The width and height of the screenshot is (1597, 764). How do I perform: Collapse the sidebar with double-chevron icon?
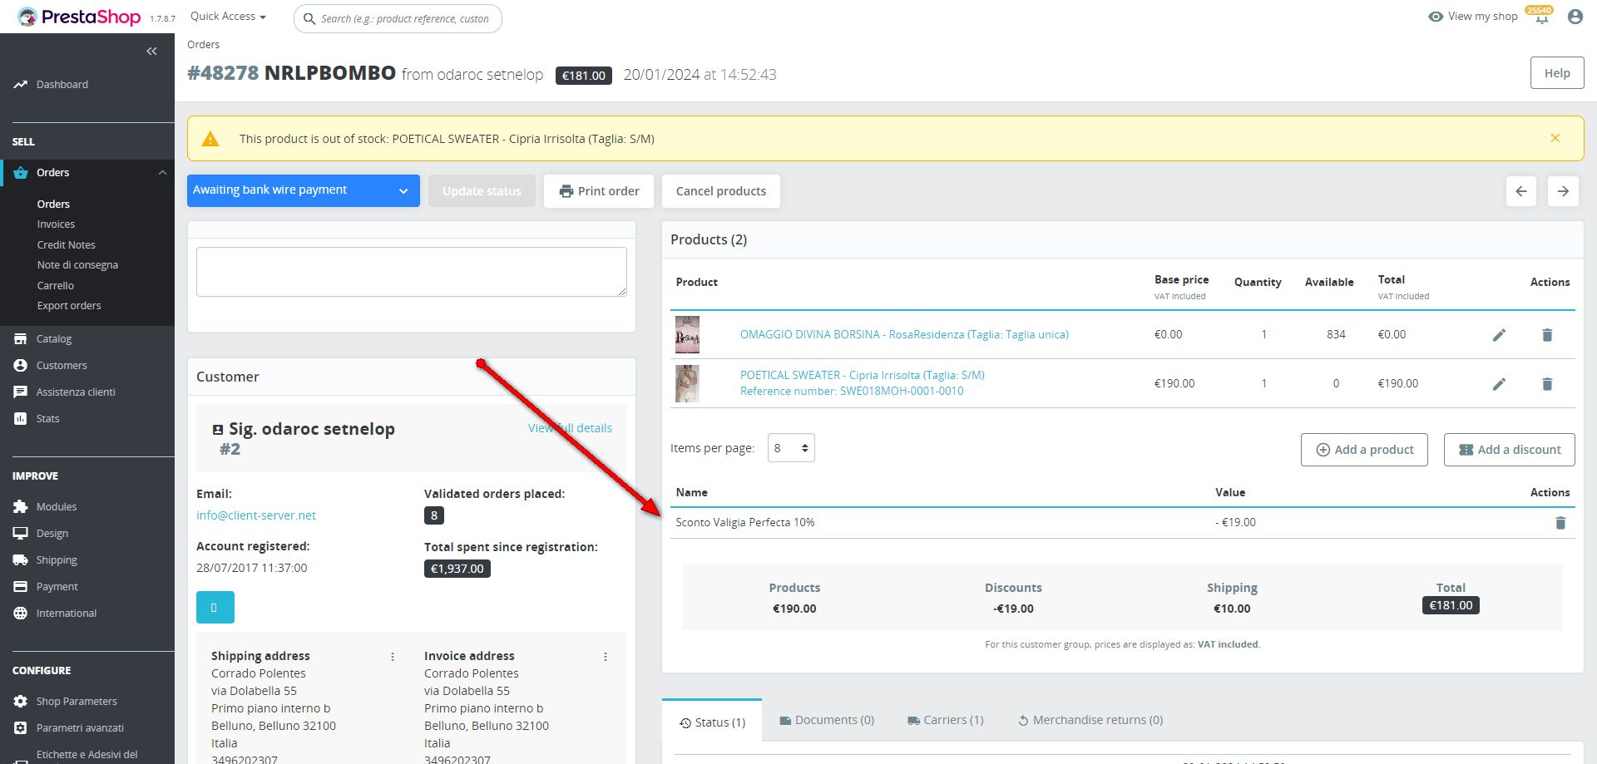[x=151, y=52]
